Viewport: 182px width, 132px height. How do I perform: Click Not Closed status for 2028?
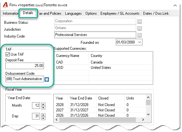point(106,105)
